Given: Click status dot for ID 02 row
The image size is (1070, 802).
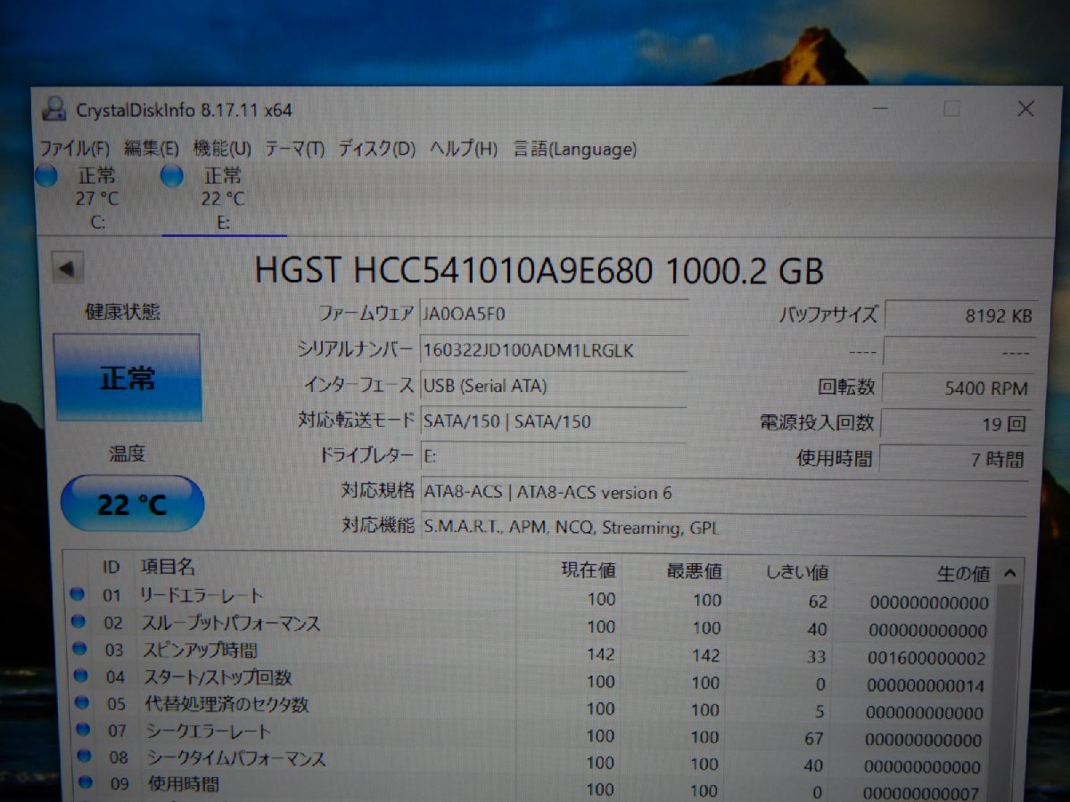Looking at the screenshot, I should (x=78, y=621).
